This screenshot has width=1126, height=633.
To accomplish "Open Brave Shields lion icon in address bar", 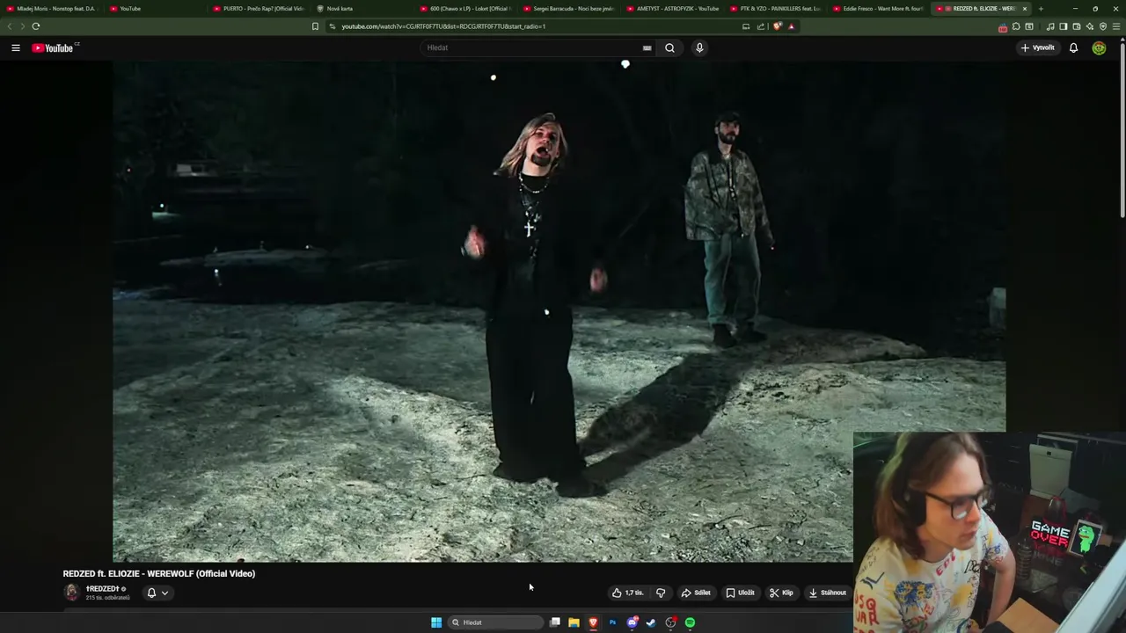I will pos(778,26).
